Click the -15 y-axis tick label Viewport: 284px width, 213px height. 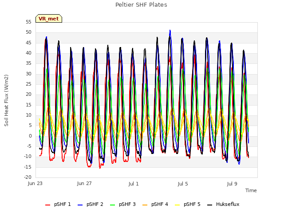point(28,167)
